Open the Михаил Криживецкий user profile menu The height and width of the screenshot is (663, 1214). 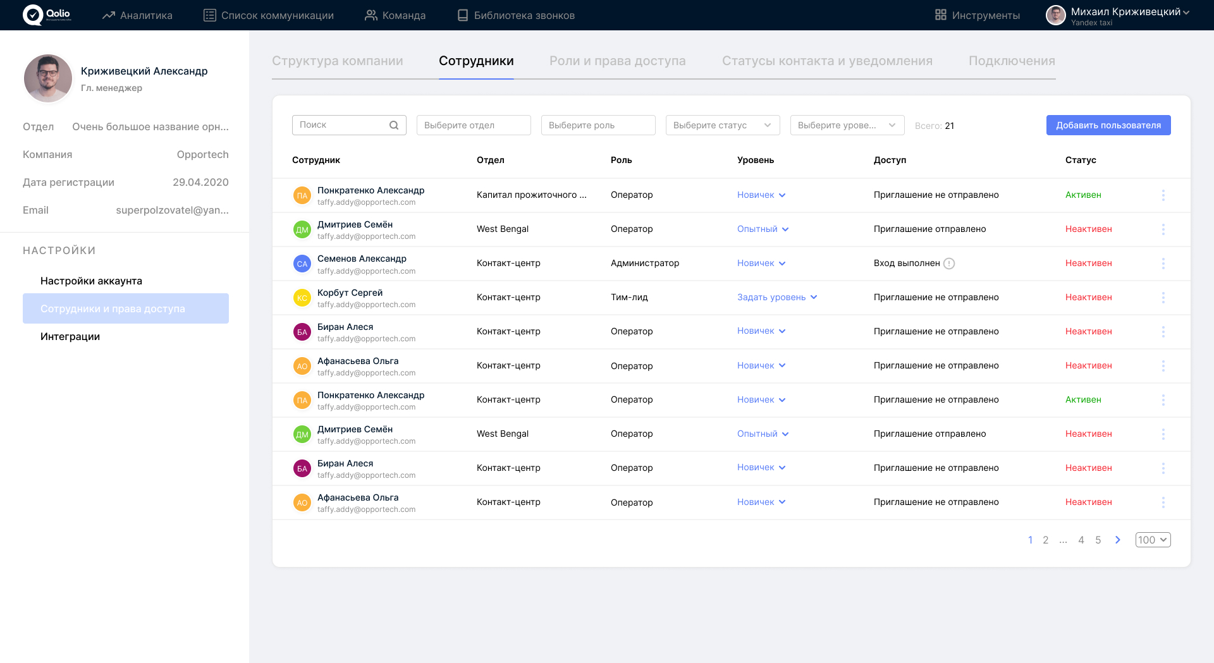click(x=1118, y=15)
